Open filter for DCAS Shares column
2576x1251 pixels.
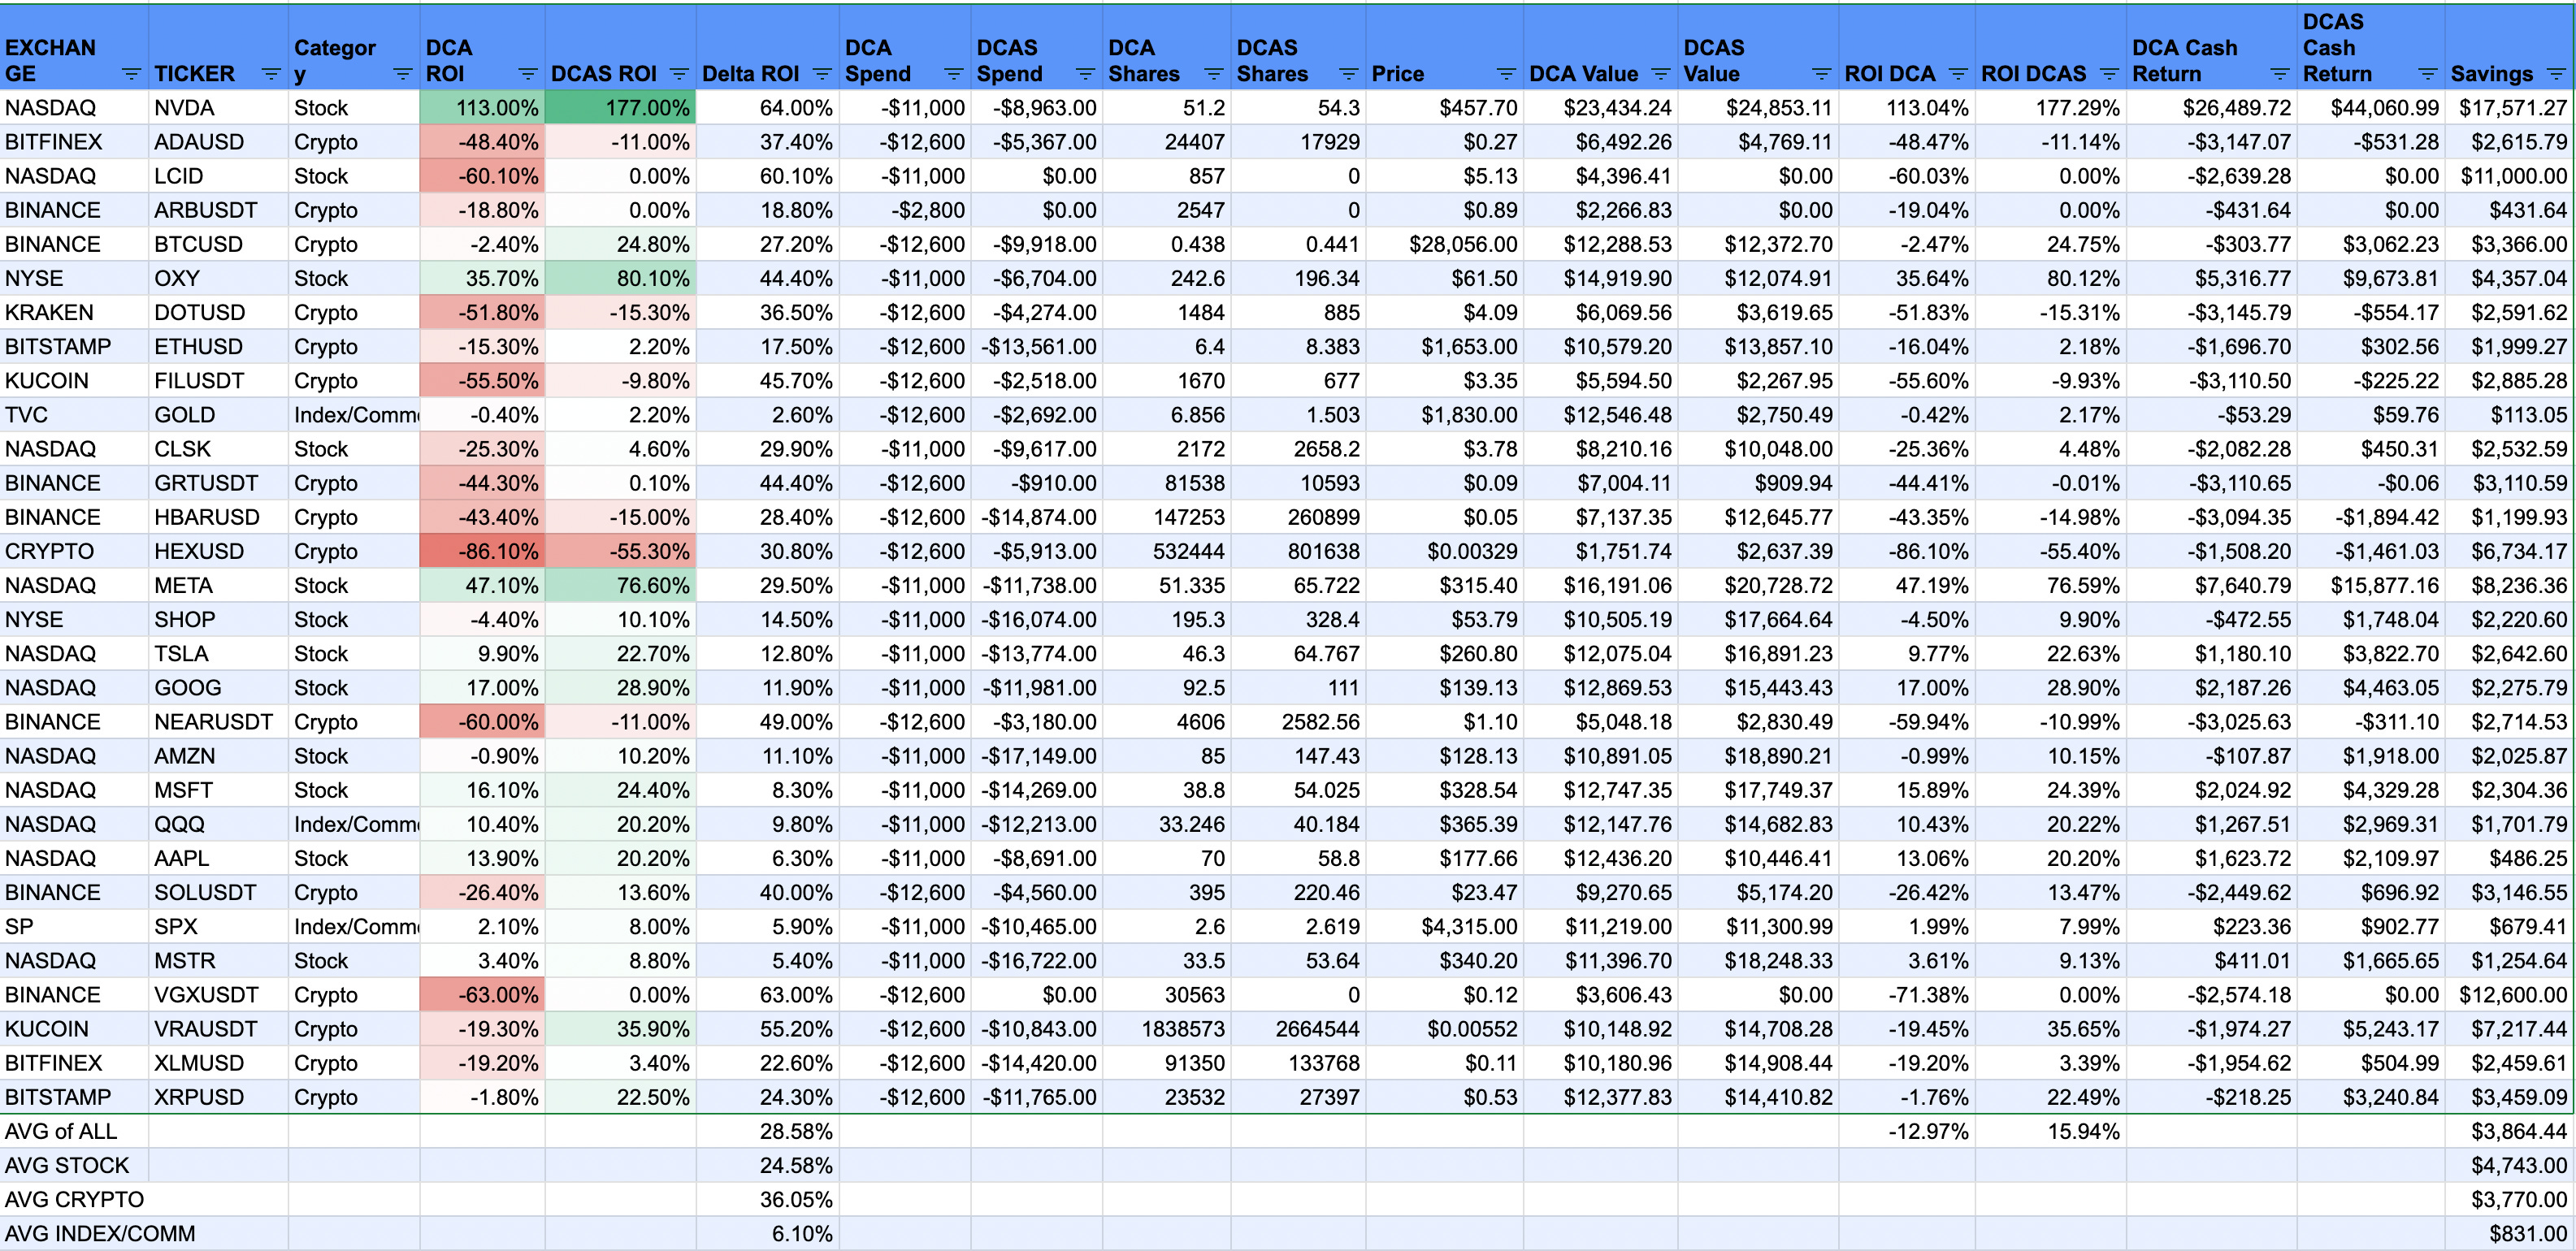click(x=1349, y=74)
